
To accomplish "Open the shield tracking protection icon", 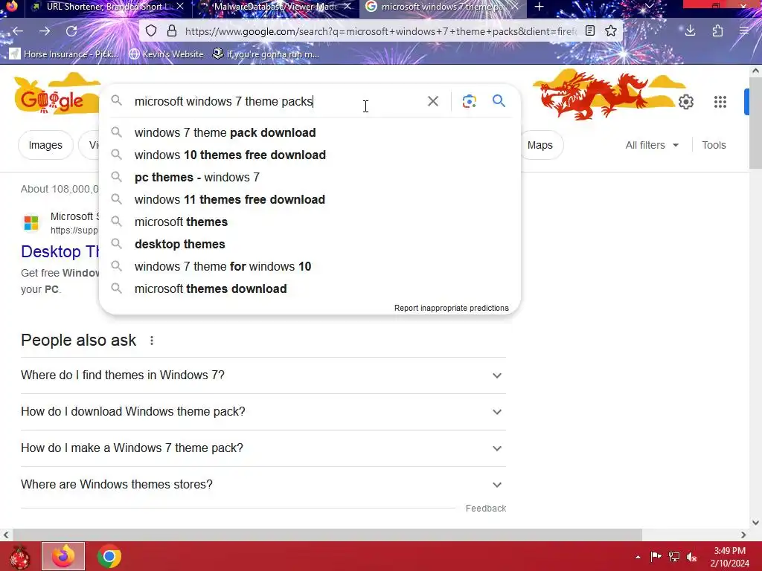I will [x=151, y=31].
